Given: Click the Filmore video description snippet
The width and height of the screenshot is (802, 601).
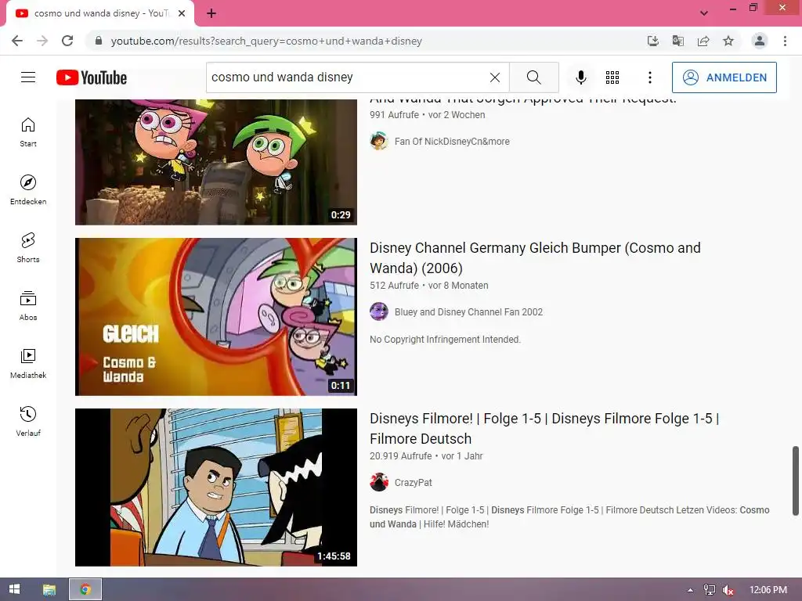Looking at the screenshot, I should click(570, 516).
